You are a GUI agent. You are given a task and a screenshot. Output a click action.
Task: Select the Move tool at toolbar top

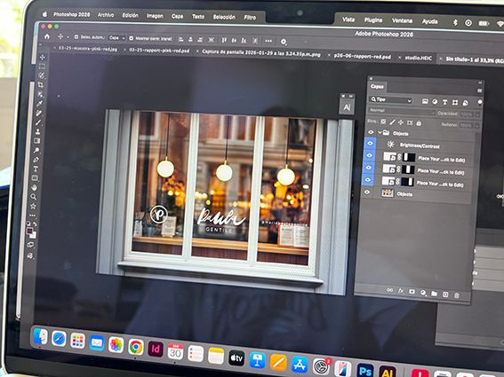(43, 57)
